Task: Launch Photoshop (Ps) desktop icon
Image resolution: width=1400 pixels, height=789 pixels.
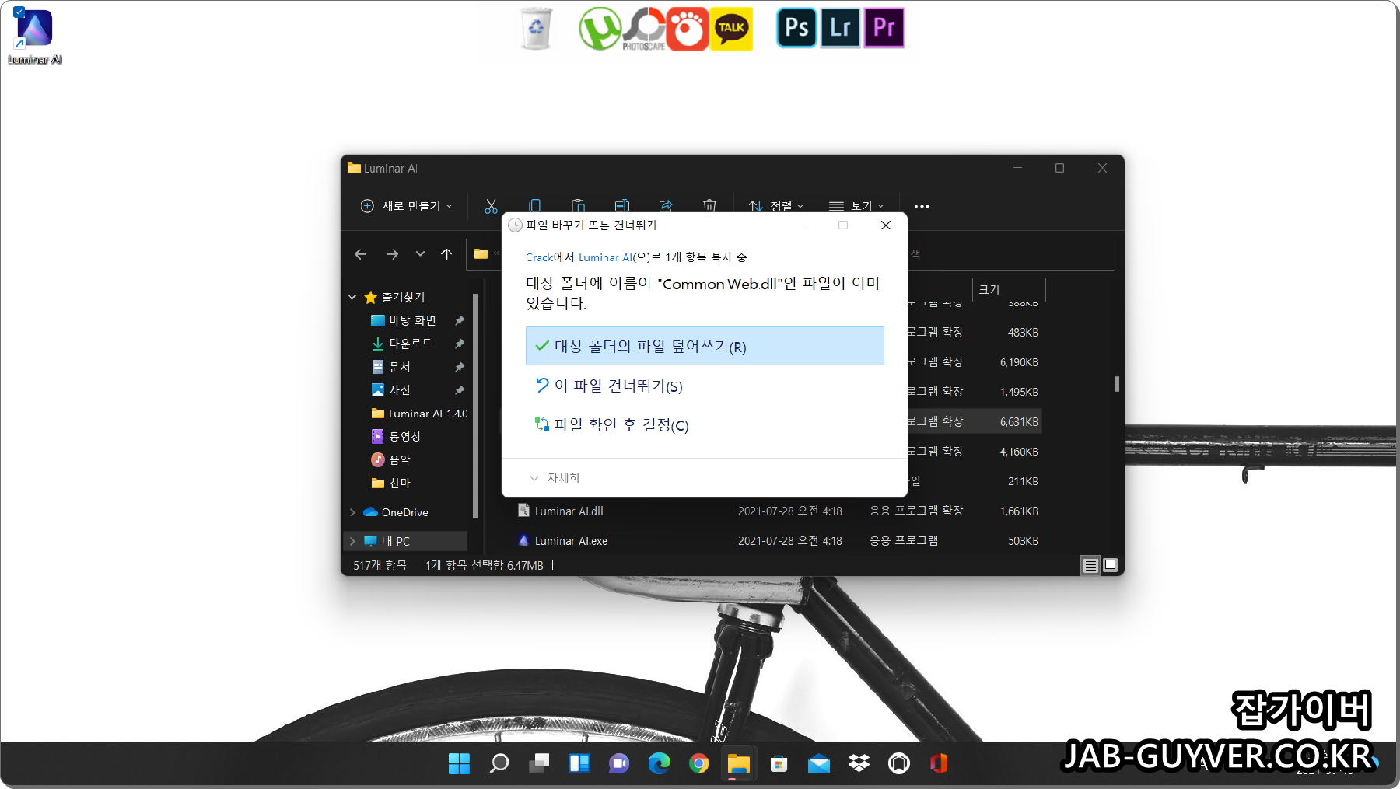Action: point(797,28)
